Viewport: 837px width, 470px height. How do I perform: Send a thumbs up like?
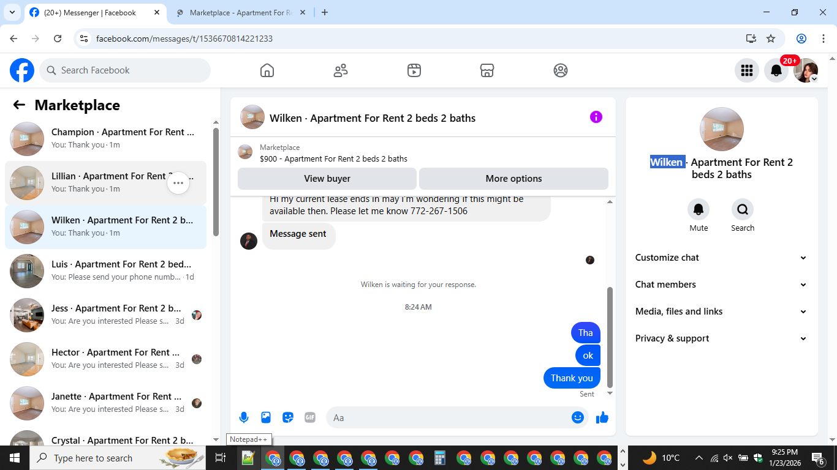(602, 417)
